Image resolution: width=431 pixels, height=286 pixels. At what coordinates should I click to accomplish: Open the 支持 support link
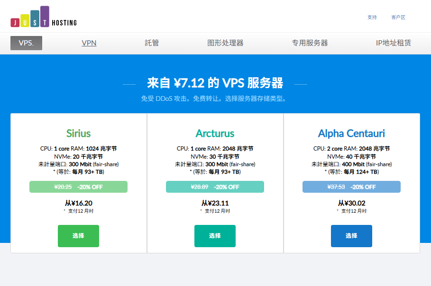[x=372, y=17]
